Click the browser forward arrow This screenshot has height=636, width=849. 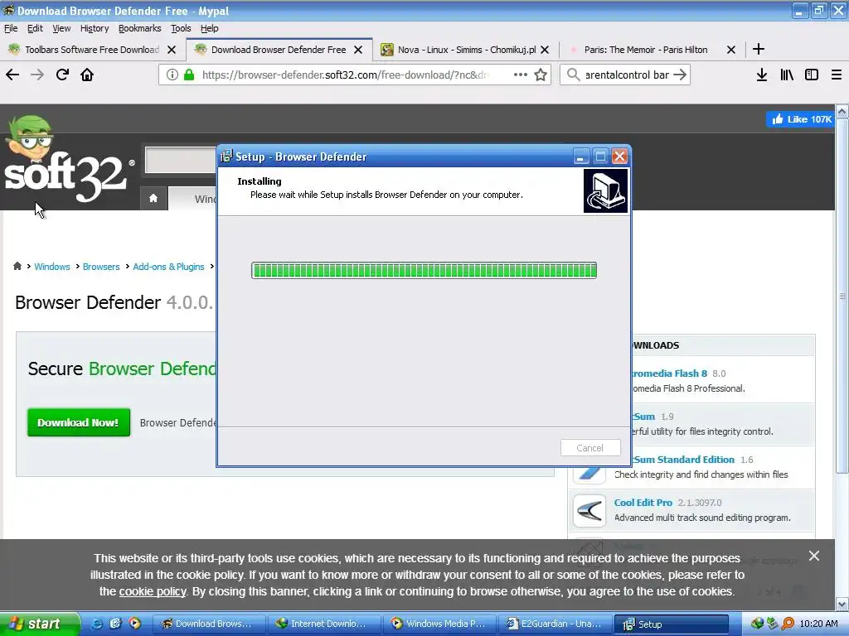(x=37, y=75)
